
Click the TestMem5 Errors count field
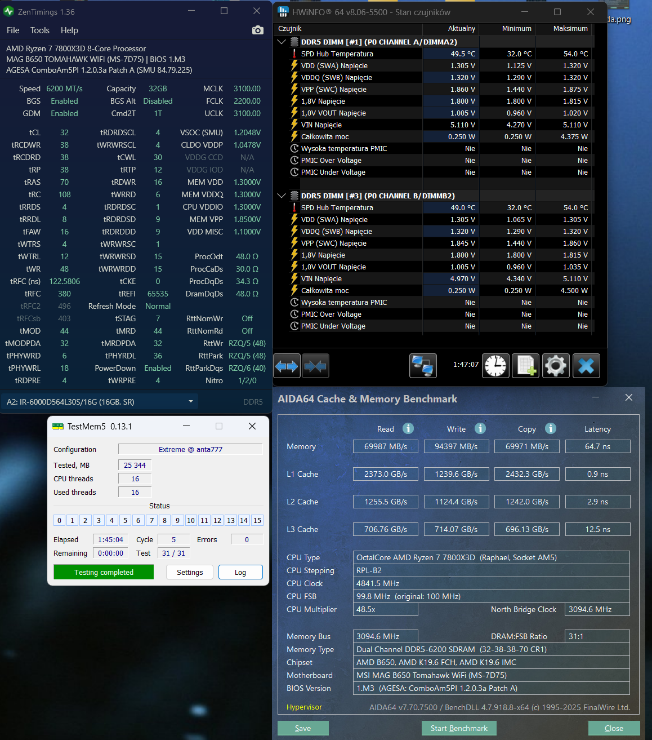click(247, 539)
